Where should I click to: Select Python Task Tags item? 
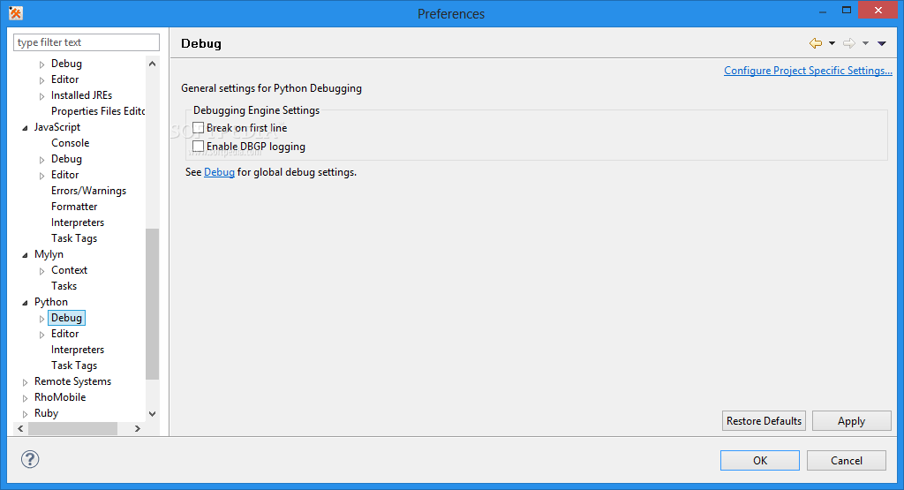[x=74, y=366]
